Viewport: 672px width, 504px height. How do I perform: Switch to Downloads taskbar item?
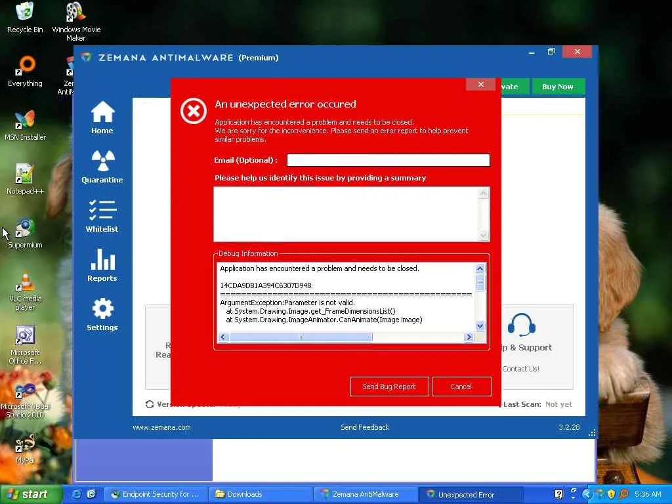(261, 495)
